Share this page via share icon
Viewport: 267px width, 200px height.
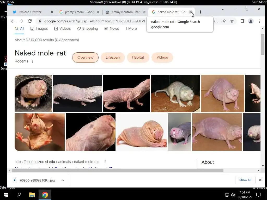224,21
